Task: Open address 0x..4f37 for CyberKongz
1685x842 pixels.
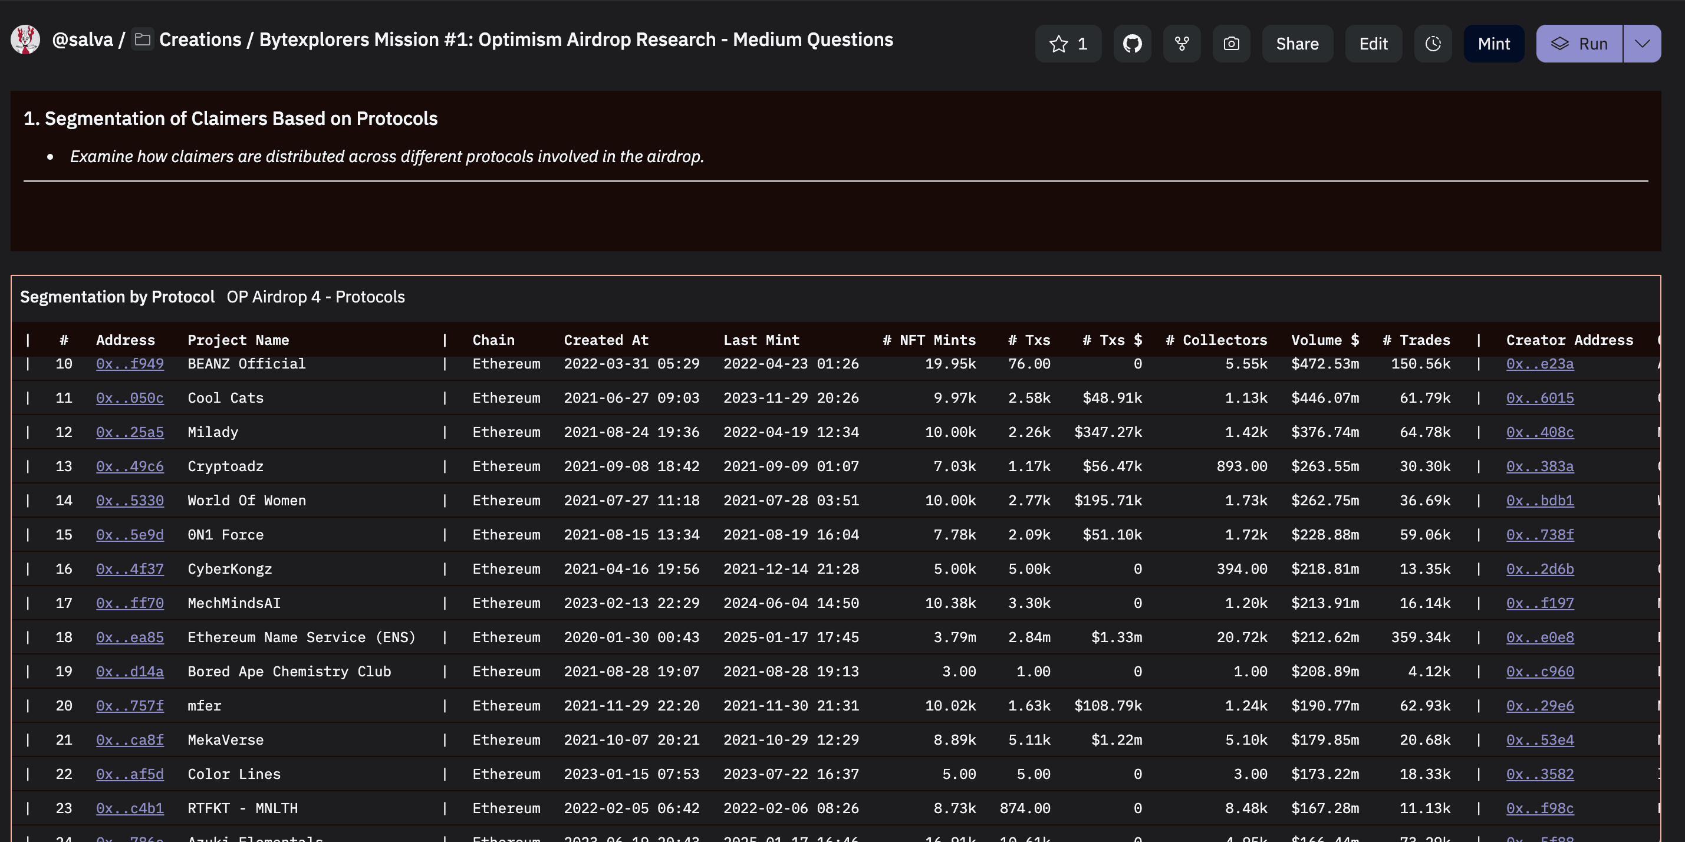Action: tap(130, 568)
